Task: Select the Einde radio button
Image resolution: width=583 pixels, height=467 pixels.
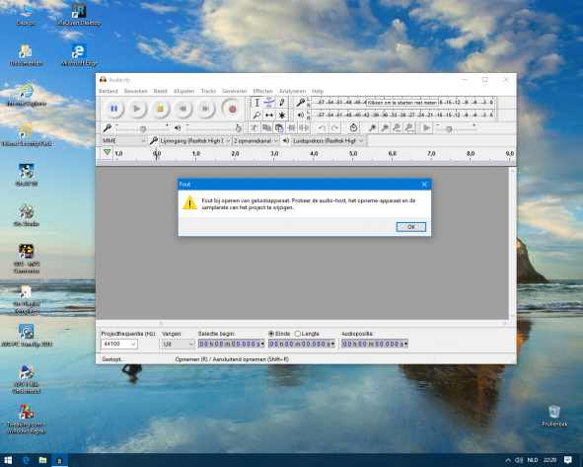Action: point(271,334)
